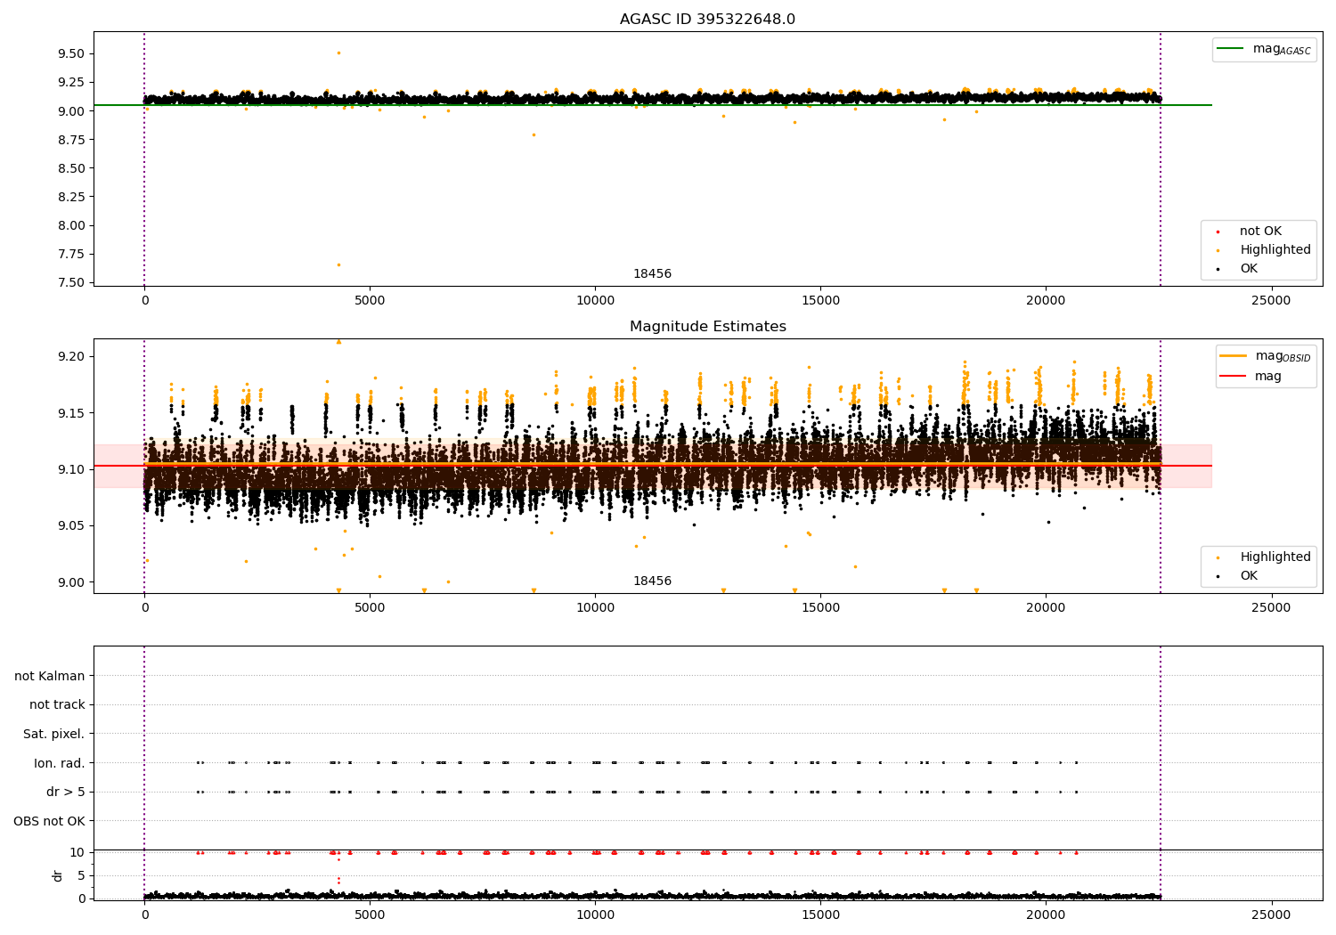Click the green line swatch in top legend
Viewport: 1336px width, 935px height.
pos(1231,49)
